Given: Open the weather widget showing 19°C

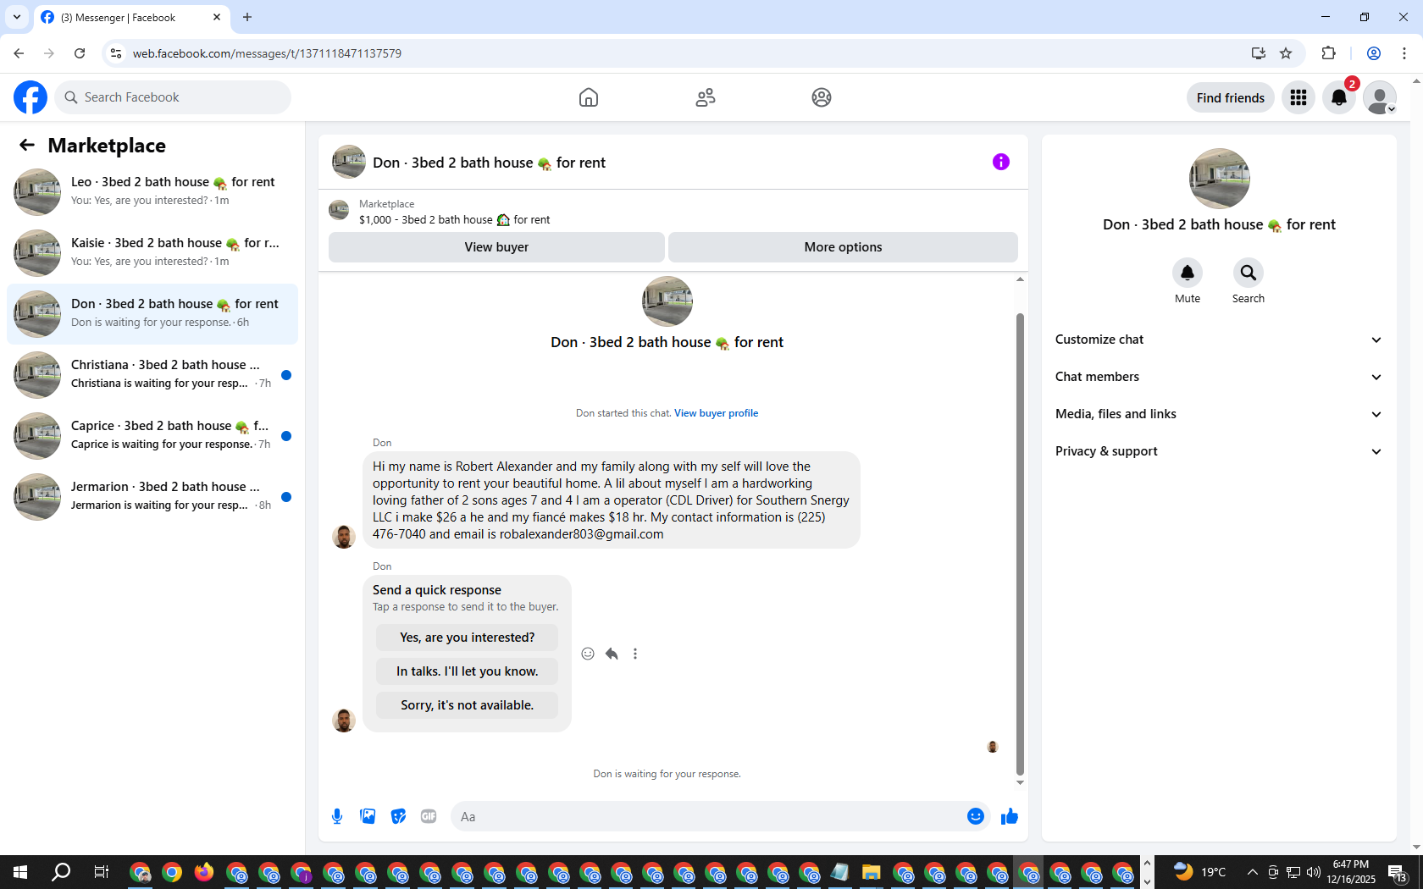Looking at the screenshot, I should coord(1200,872).
